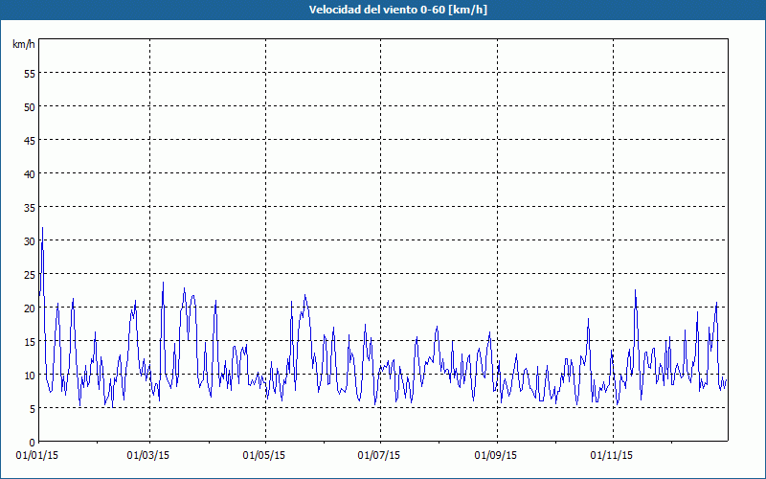Viewport: 766px width, 479px height.
Task: Click the y-axis value 40
Action: click(30, 173)
